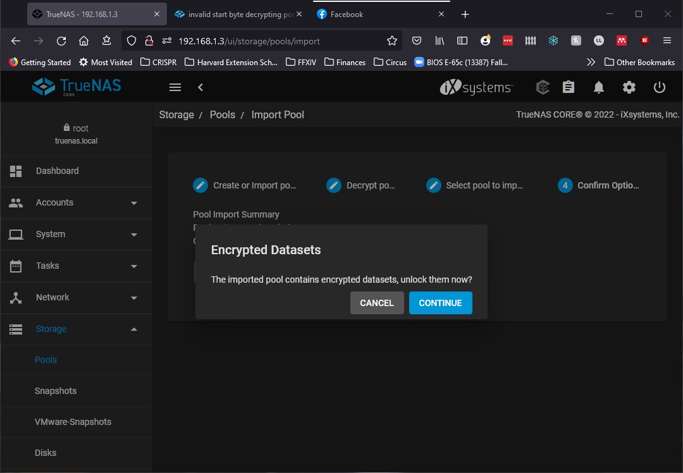Collapse the Storage menu arrow
This screenshot has width=683, height=473.
coord(134,329)
